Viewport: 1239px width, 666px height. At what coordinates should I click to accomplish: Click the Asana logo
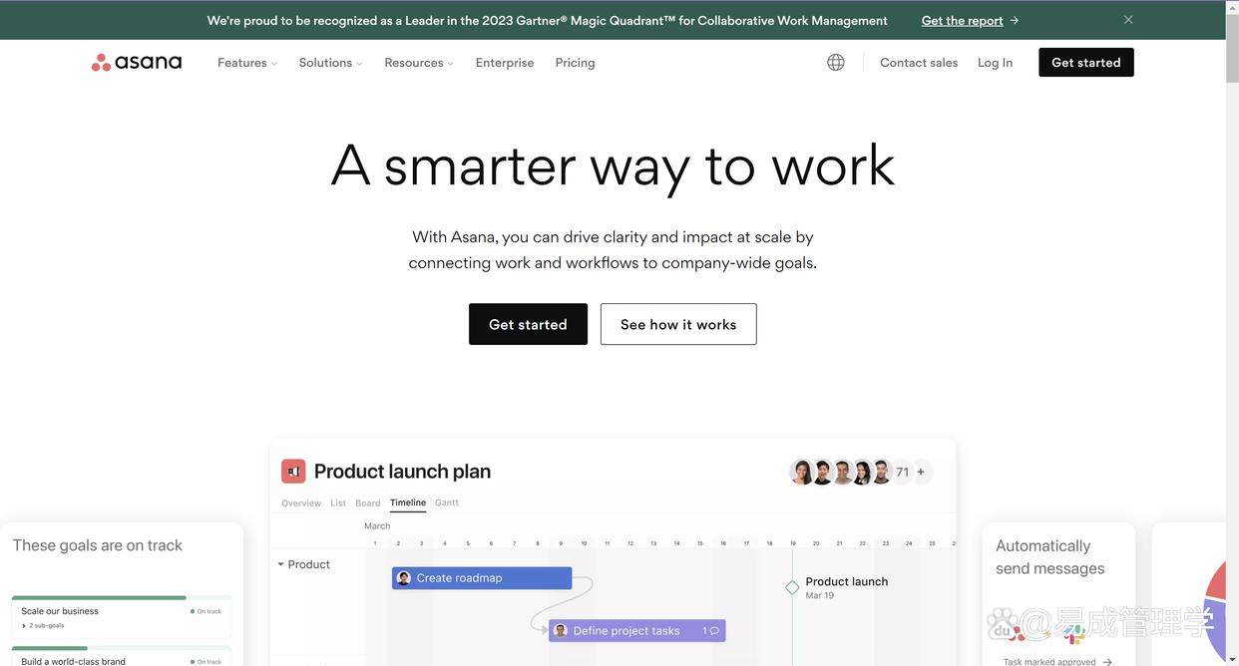(137, 62)
